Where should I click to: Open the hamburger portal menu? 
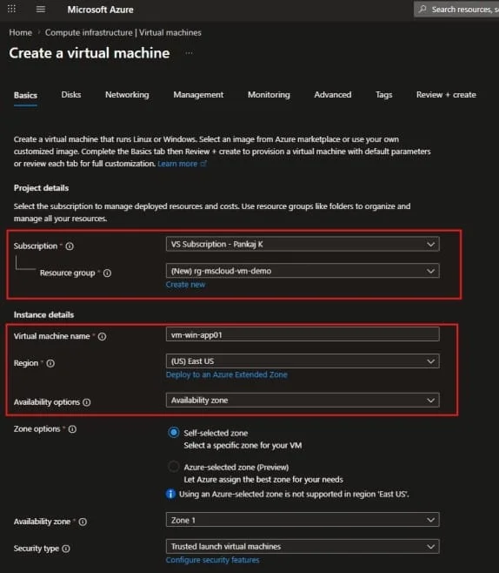41,9
